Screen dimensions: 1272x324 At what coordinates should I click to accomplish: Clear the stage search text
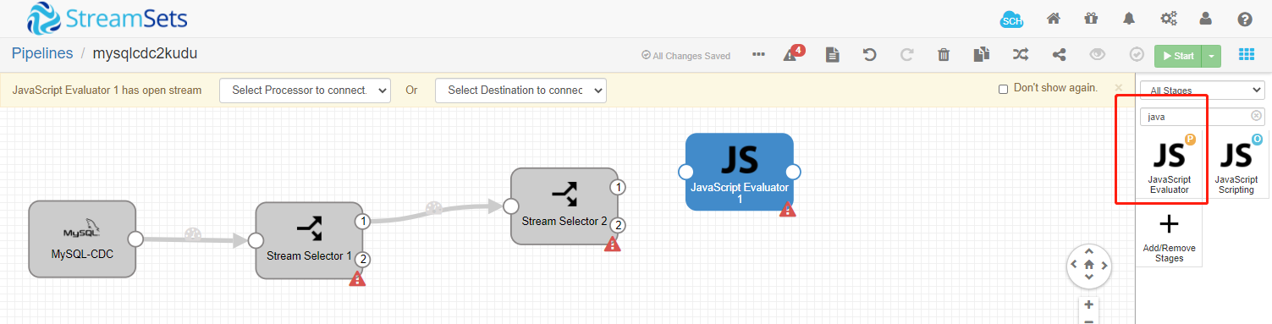pos(1256,116)
